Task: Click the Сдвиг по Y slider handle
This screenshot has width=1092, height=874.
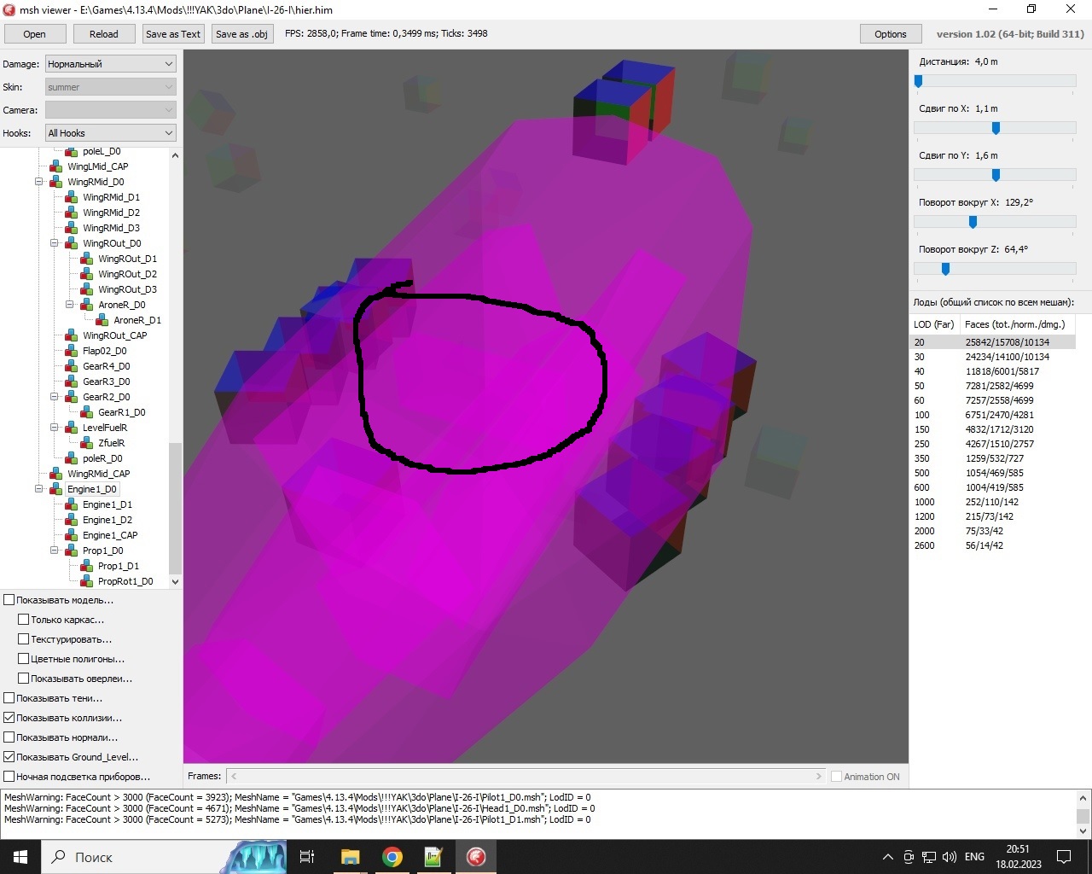Action: click(996, 175)
